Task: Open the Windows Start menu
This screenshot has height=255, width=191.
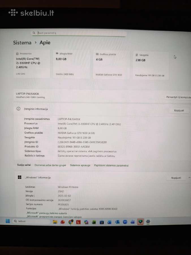Action: click(x=8, y=221)
